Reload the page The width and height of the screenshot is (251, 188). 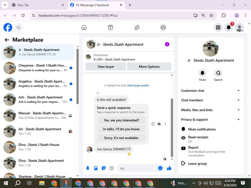(x=23, y=16)
